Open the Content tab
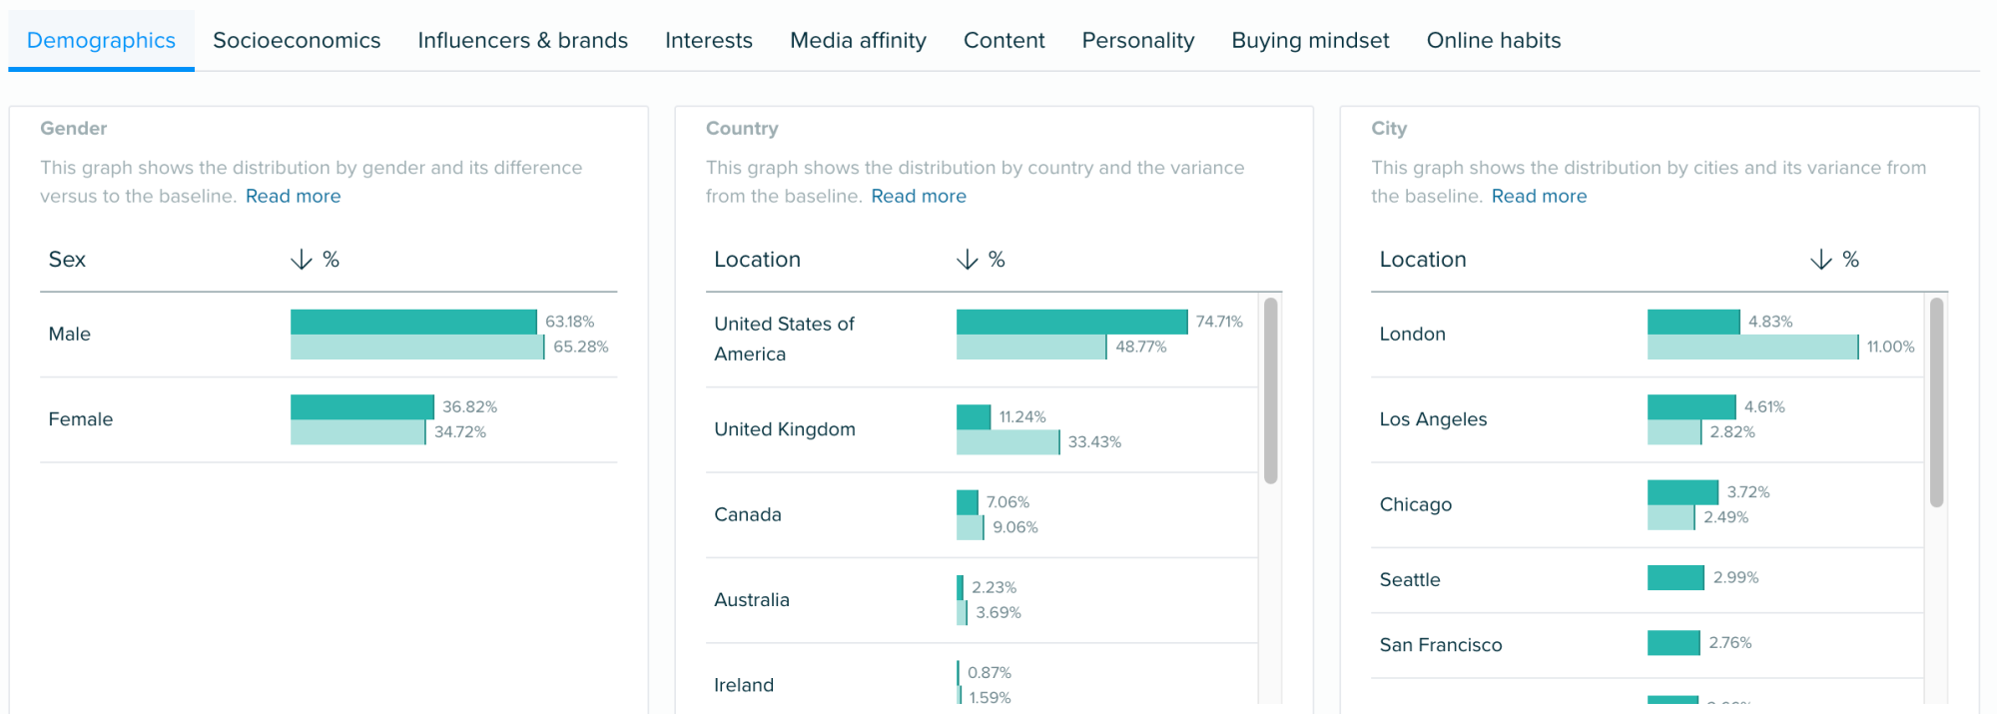The image size is (1997, 714). point(1003,40)
